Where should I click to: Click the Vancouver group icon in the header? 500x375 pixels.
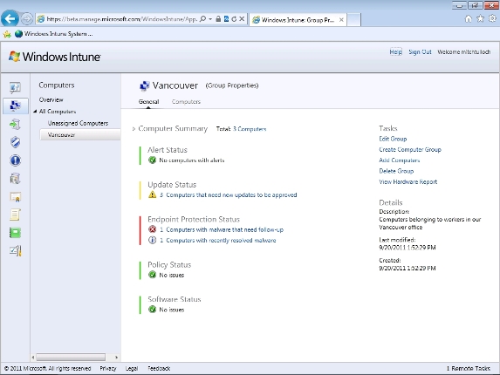click(145, 85)
